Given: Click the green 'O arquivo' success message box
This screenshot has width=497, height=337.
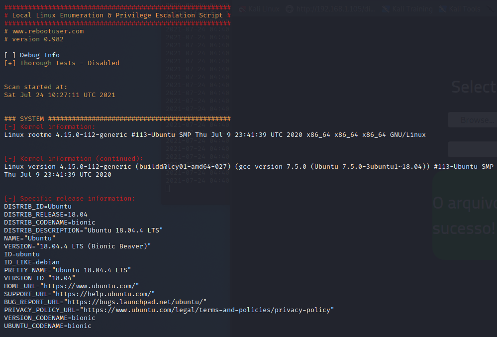Looking at the screenshot, I should tap(465, 216).
